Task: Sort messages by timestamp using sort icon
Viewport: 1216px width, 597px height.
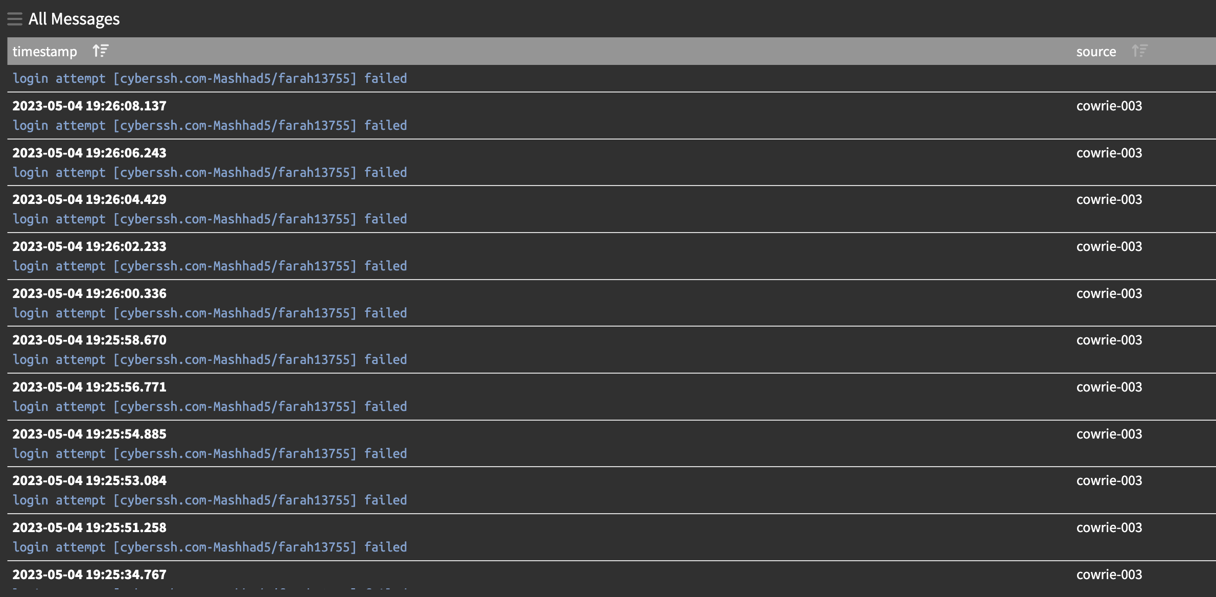Action: [101, 51]
